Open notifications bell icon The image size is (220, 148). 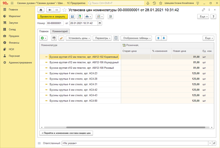[148, 3]
